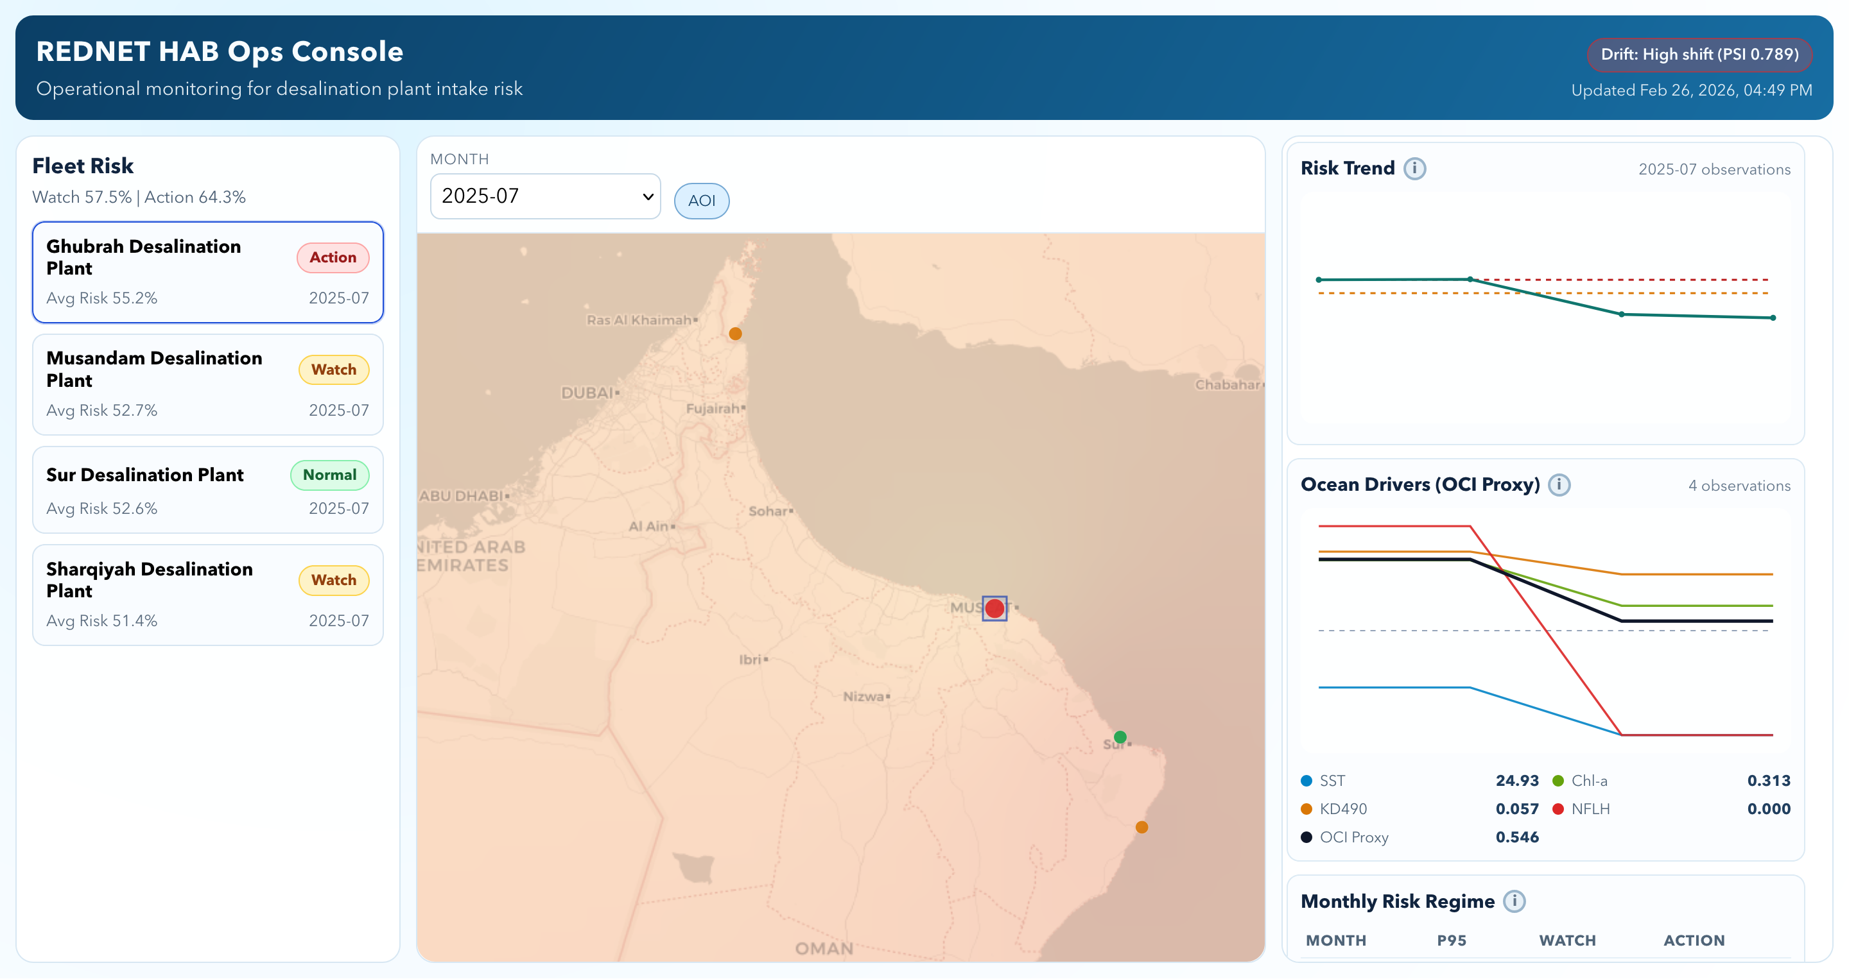This screenshot has width=1849, height=979.
Task: Click the Monthly Risk Regime info icon
Action: point(1514,901)
